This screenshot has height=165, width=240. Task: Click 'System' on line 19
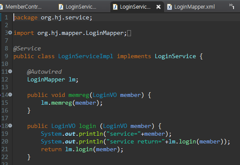point(51,134)
